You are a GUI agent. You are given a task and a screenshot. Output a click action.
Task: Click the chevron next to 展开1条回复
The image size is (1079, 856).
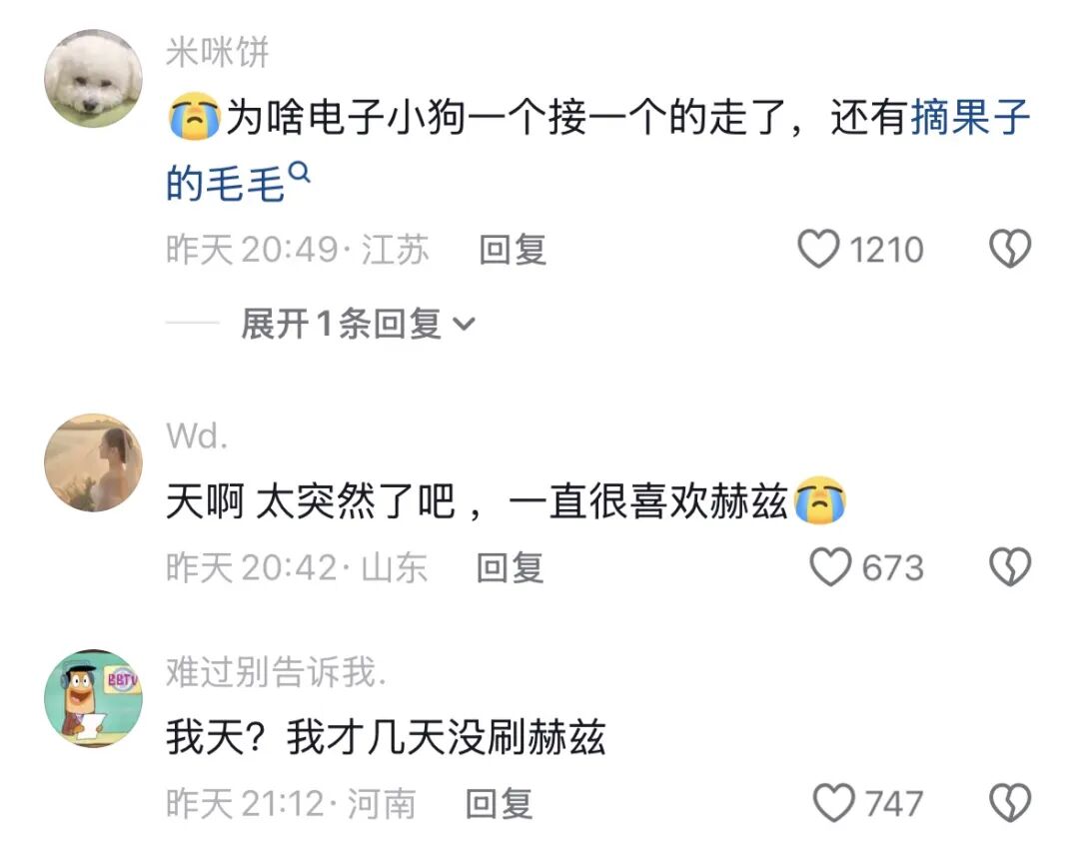pos(466,324)
